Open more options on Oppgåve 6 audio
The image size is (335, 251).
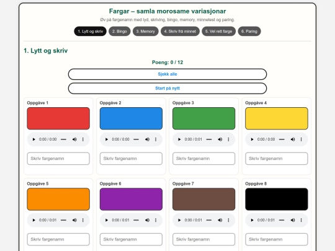(156, 220)
